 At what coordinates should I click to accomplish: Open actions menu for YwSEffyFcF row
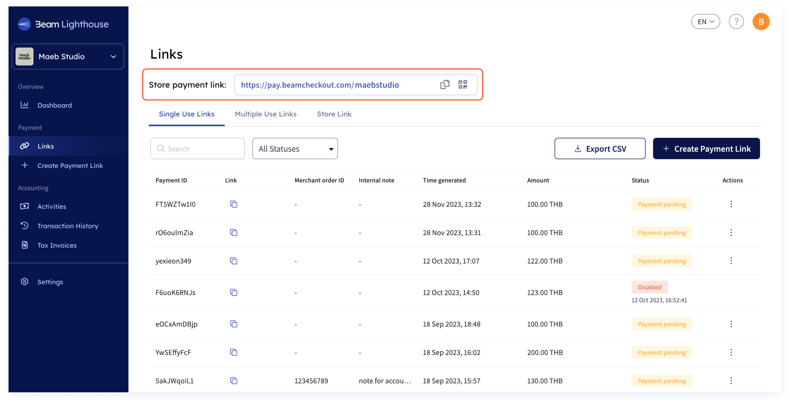731,352
